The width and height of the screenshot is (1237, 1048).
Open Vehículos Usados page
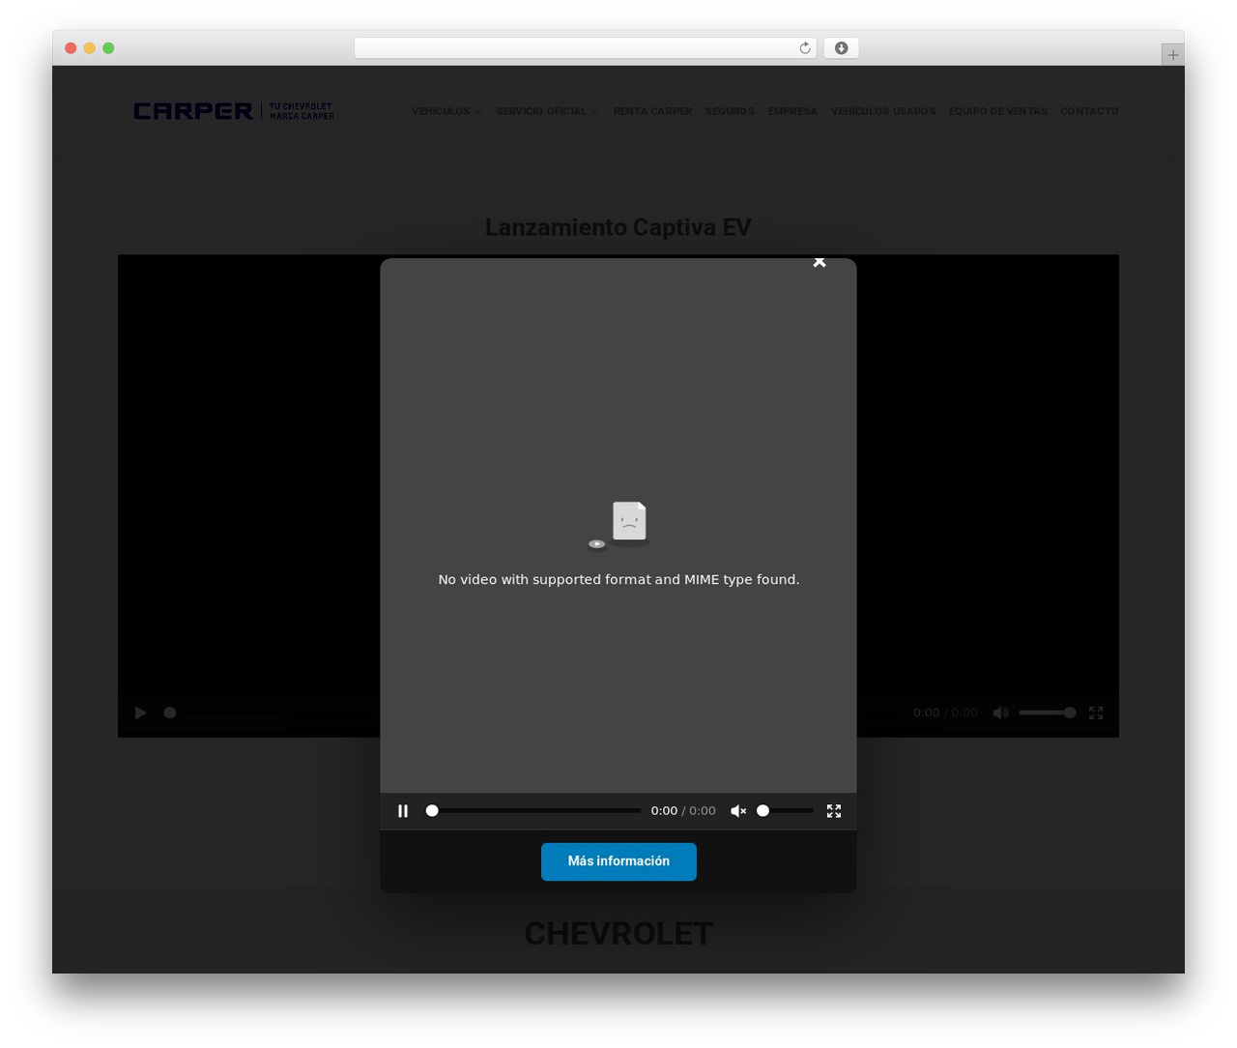[x=883, y=111]
